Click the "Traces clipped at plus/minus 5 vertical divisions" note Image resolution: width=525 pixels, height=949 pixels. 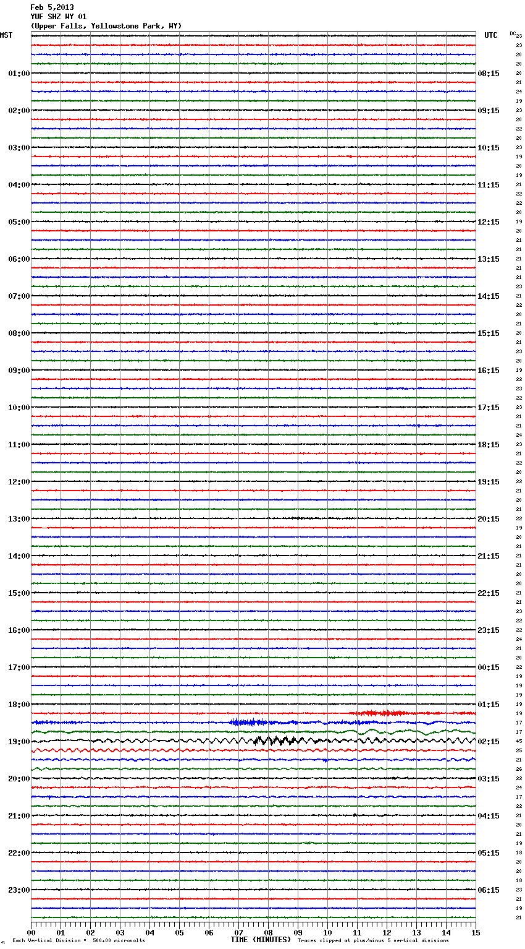(x=373, y=941)
